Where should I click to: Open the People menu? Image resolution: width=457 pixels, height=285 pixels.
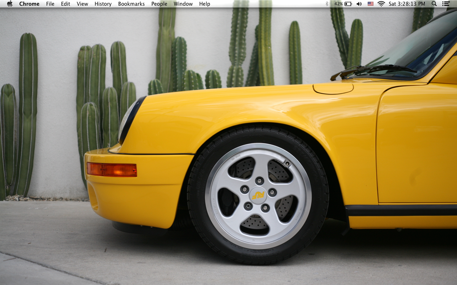pos(159,4)
